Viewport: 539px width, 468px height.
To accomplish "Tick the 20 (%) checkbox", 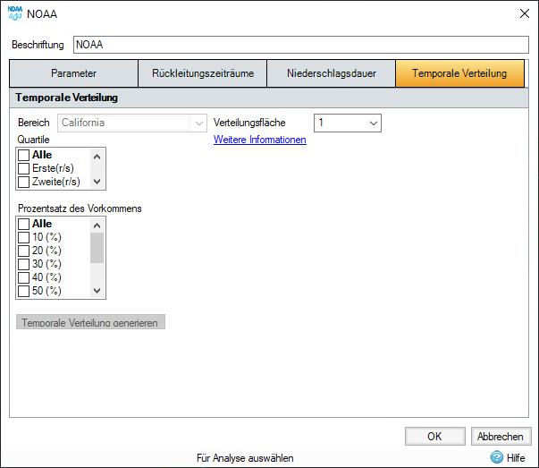I will coord(24,251).
